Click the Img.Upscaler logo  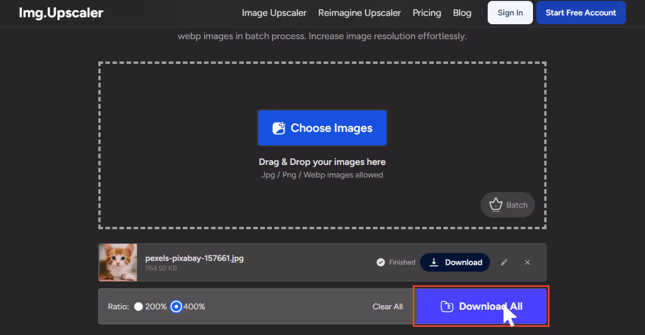click(61, 13)
